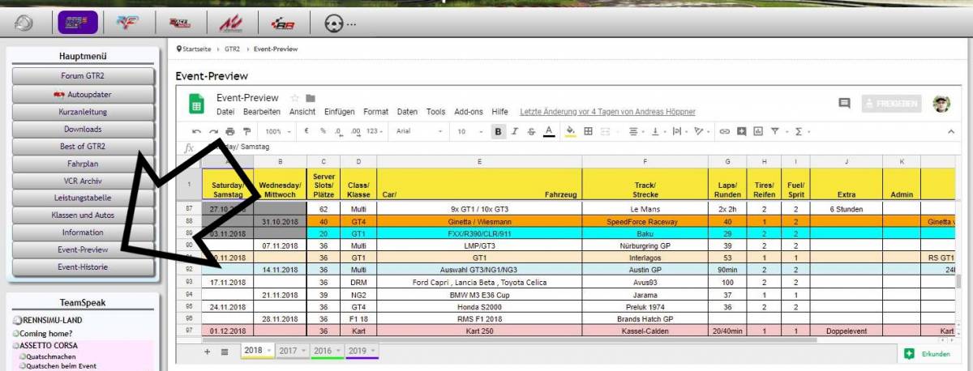Click the fill color paint bucket
This screenshot has height=371, width=973.
[x=569, y=131]
